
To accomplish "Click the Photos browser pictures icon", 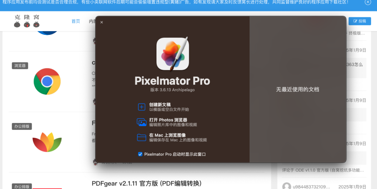I will (142, 122).
